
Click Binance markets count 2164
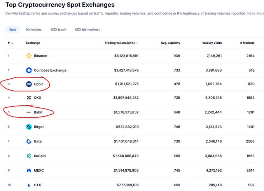(250, 56)
